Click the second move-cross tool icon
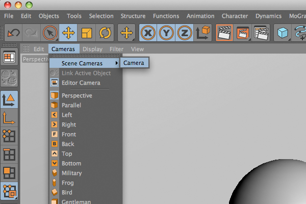The height and width of the screenshot is (204, 306). 126,33
